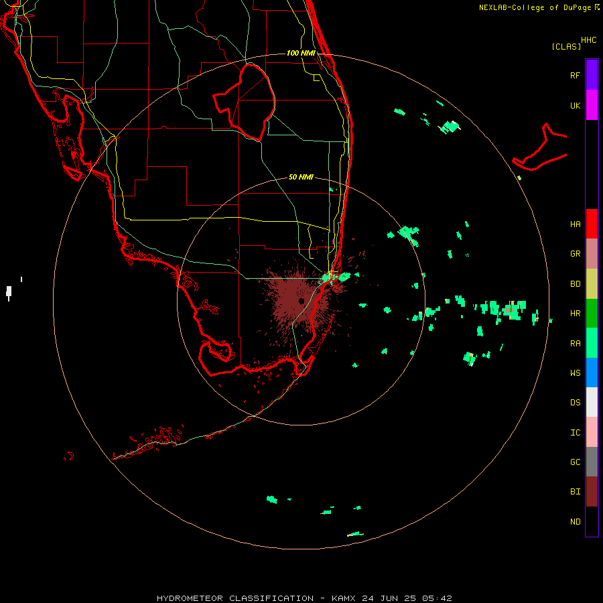603x603 pixels.
Task: Click the GC gray legend swatch
Action: pyautogui.click(x=592, y=462)
